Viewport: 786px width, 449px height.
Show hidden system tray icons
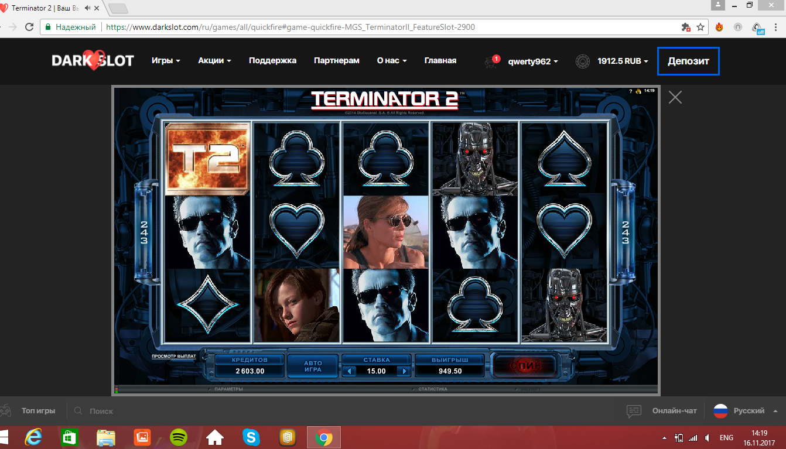[x=664, y=438]
